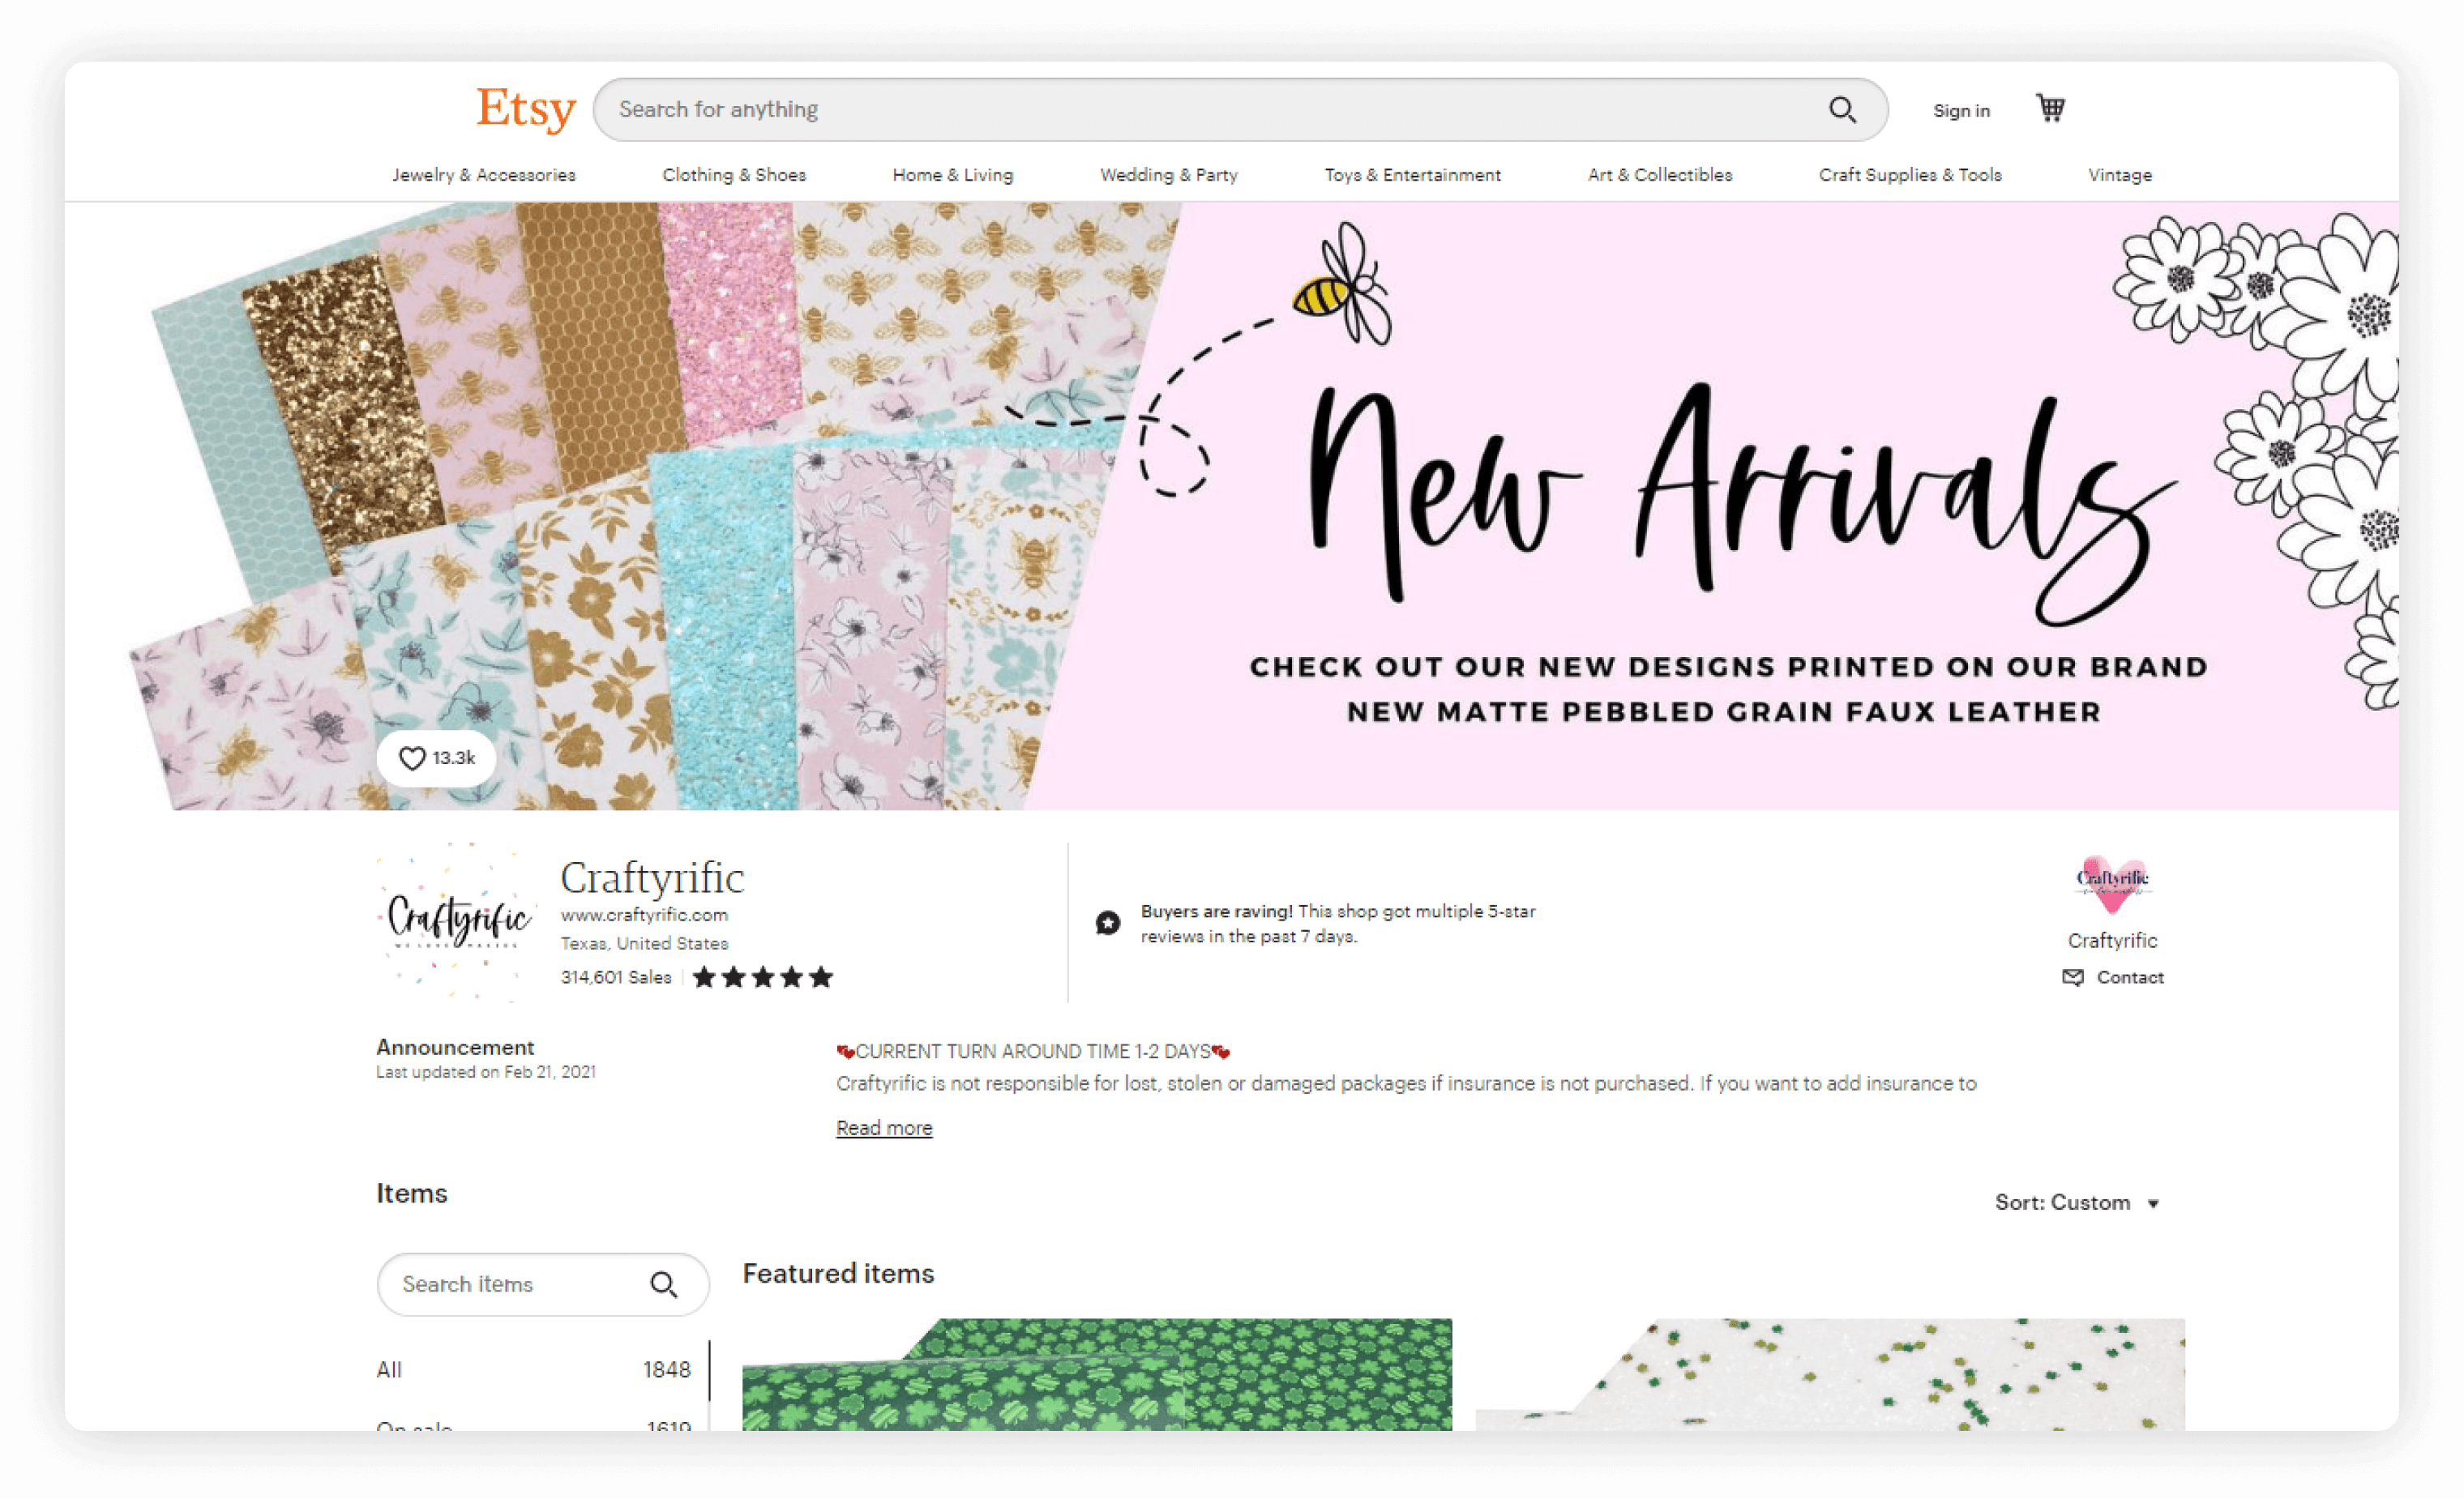Open the white glitter shamrock featured item thumbnail
Viewport: 2464px width, 1499px height.
[1830, 1374]
